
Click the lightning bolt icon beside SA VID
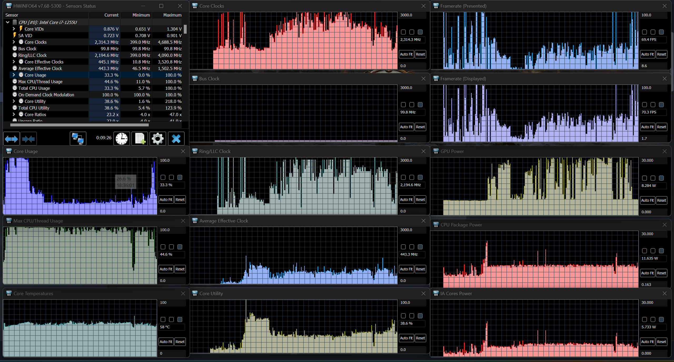15,35
